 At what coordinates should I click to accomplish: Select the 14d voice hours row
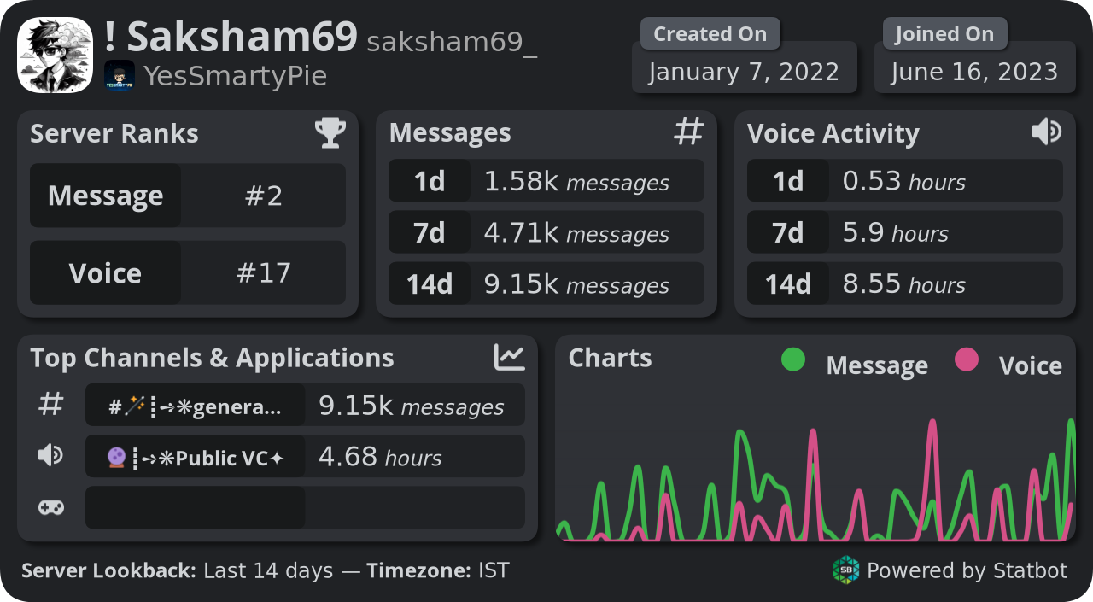[905, 283]
